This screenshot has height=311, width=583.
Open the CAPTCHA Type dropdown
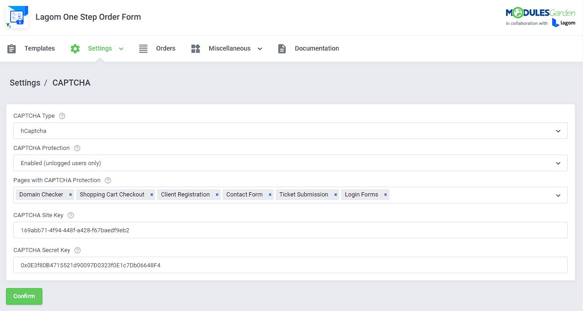coord(558,131)
